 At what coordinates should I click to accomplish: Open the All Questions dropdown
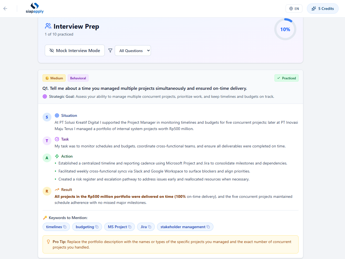click(x=133, y=51)
